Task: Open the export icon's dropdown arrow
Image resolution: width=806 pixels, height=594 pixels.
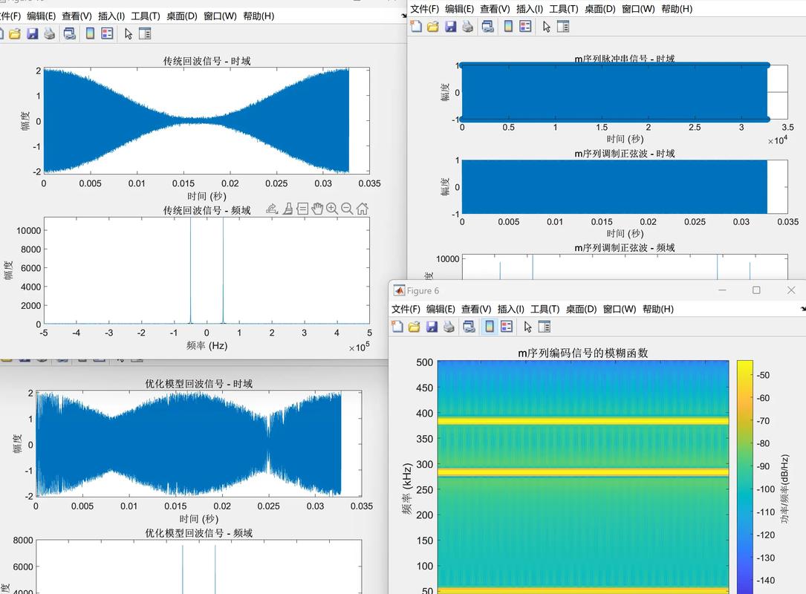Action: coord(278,212)
